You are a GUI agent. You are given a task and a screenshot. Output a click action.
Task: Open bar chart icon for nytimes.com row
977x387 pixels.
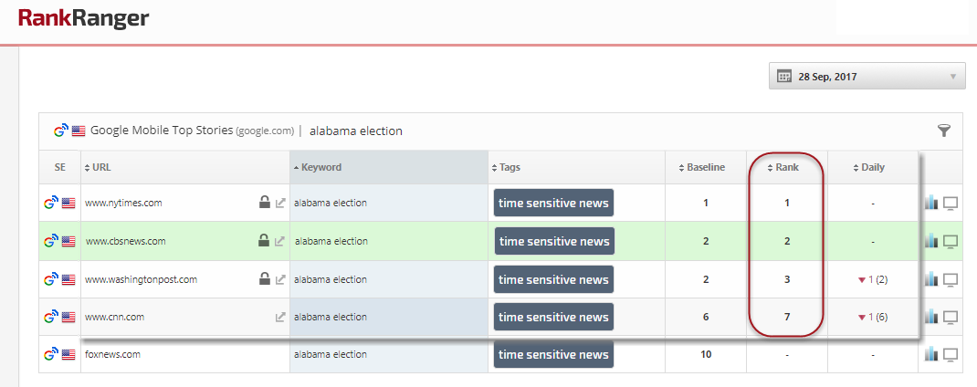[x=931, y=203]
